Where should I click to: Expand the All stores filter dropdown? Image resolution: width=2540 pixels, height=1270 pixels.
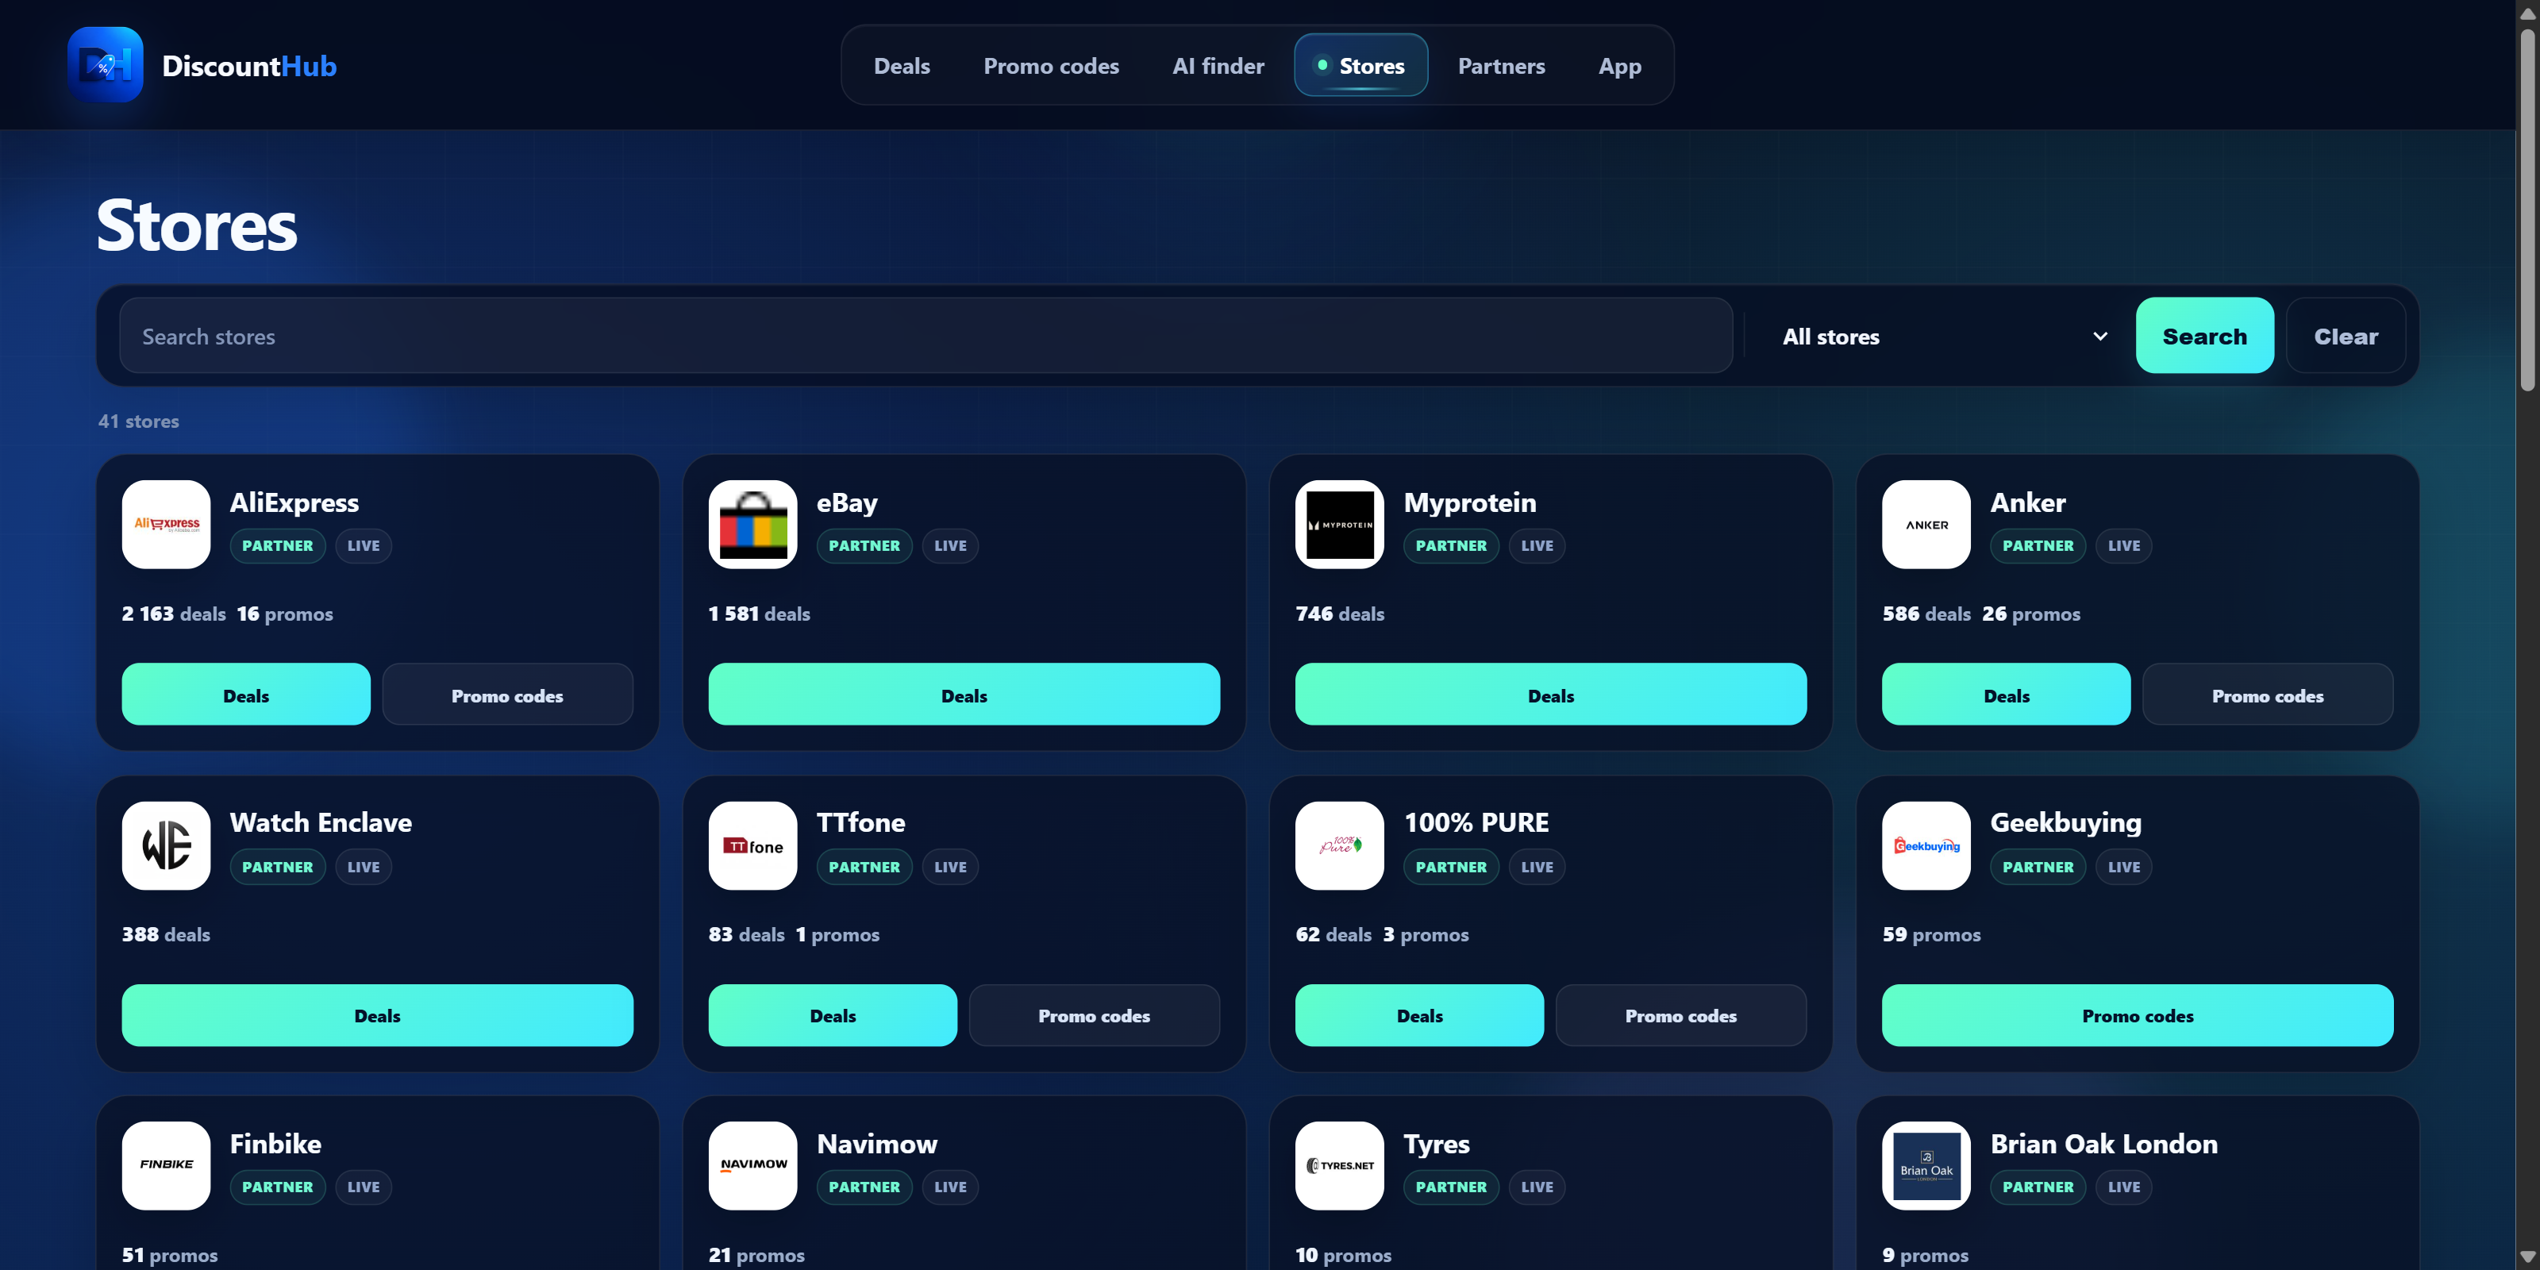point(1943,337)
